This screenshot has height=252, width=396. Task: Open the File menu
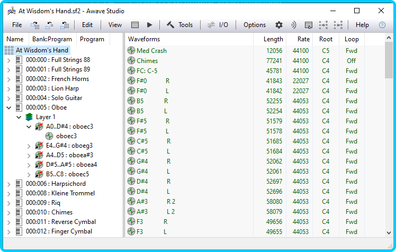(17, 25)
